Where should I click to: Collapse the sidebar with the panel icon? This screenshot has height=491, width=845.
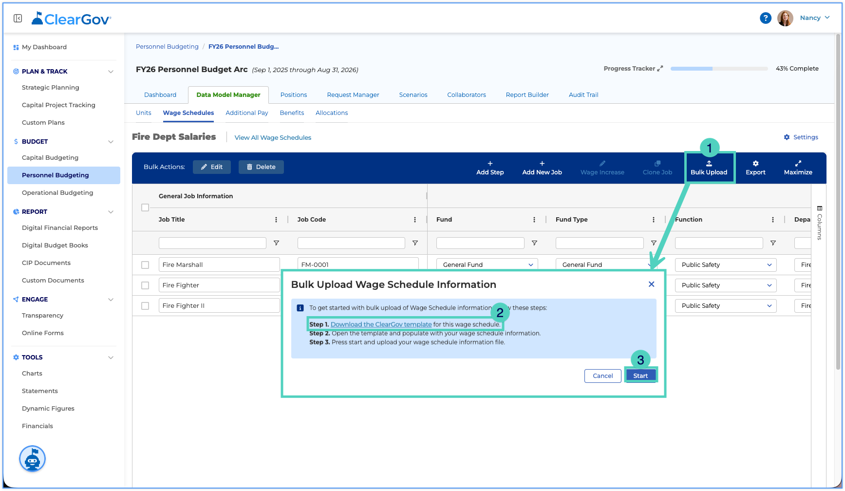click(18, 19)
